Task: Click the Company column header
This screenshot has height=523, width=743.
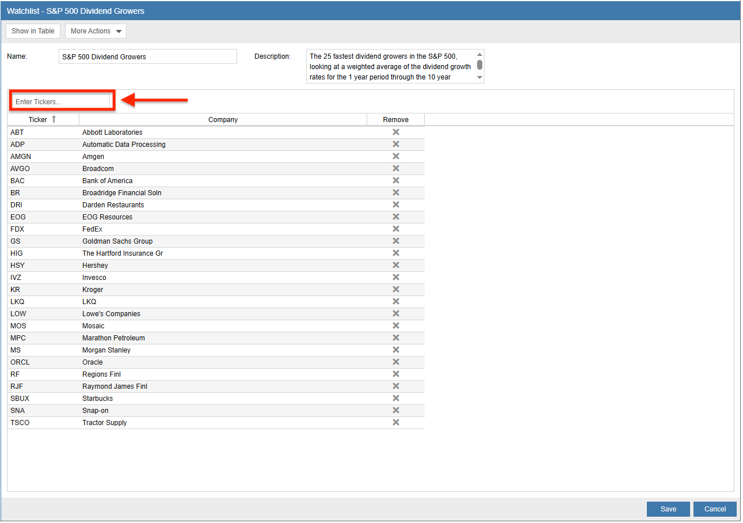Action: (223, 120)
